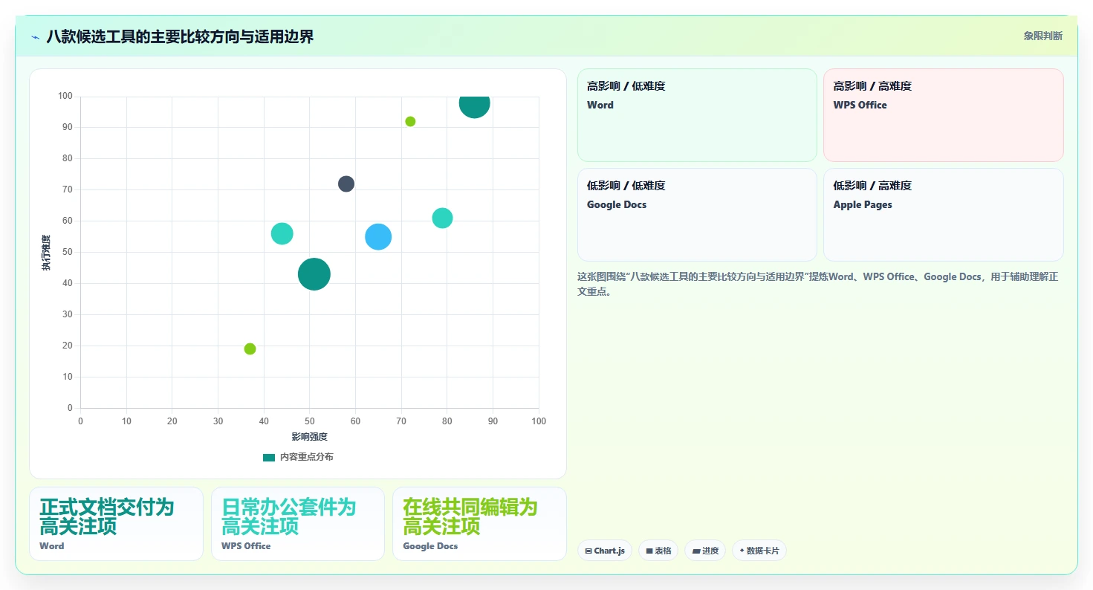Image resolution: width=1093 pixels, height=590 pixels.
Task: Toggle the 内容重点分布 legend swatch
Action: pos(269,457)
